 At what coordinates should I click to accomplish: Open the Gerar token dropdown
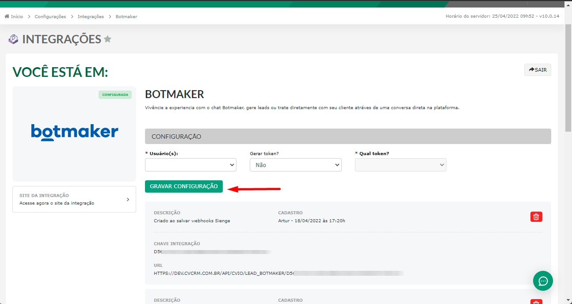tap(296, 165)
